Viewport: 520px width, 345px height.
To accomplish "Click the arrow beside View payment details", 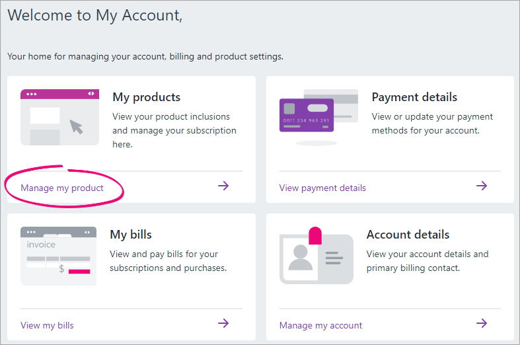I will [482, 186].
